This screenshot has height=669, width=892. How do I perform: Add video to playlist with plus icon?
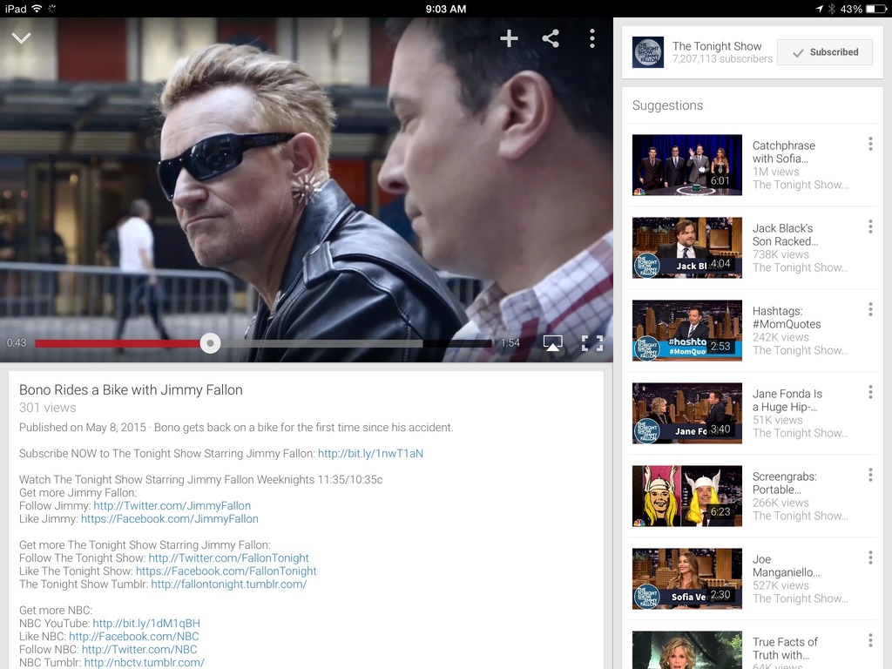click(509, 38)
